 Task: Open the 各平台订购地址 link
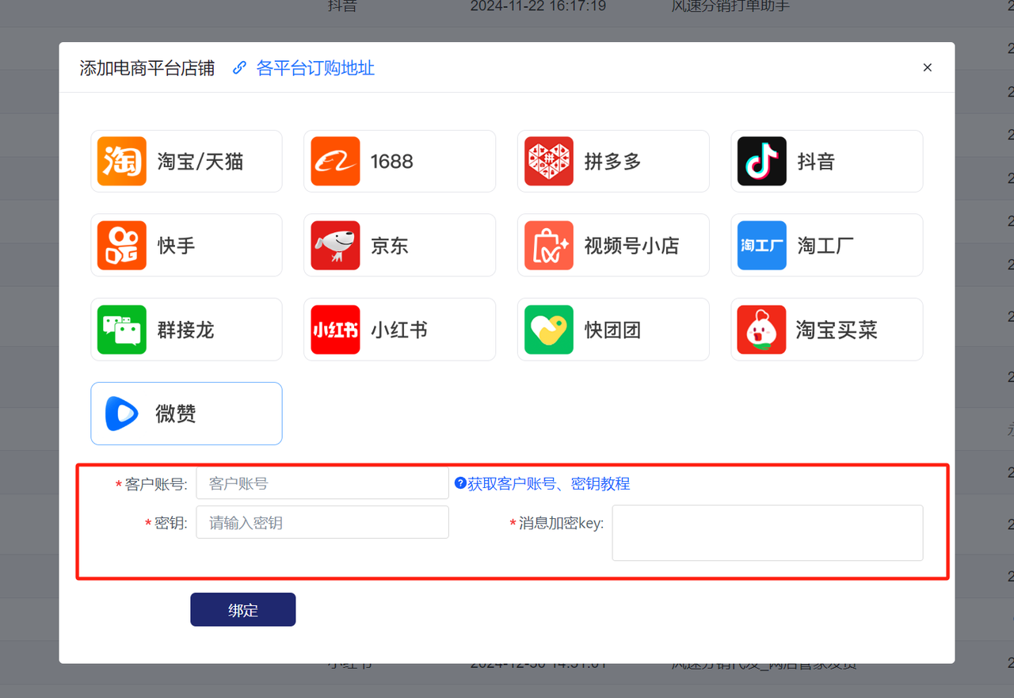point(314,68)
